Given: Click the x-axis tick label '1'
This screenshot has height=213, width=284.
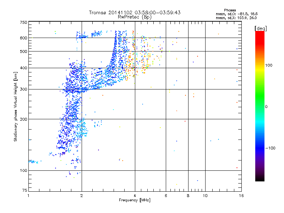Looking at the screenshot, I should (28, 196).
